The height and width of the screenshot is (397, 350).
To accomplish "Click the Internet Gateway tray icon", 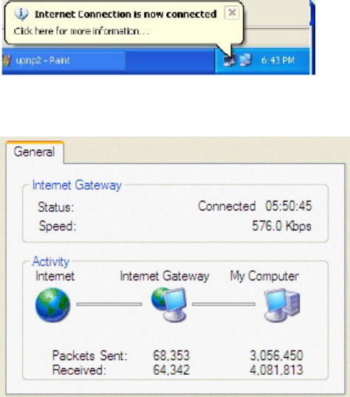I will coord(230,61).
